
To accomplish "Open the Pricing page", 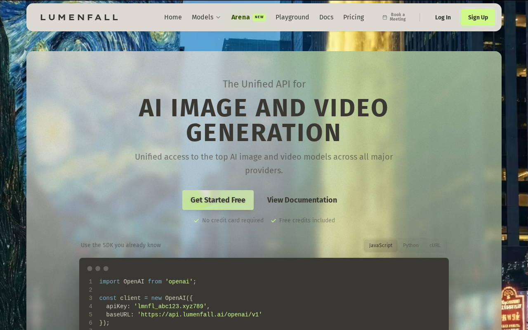I will point(354,17).
